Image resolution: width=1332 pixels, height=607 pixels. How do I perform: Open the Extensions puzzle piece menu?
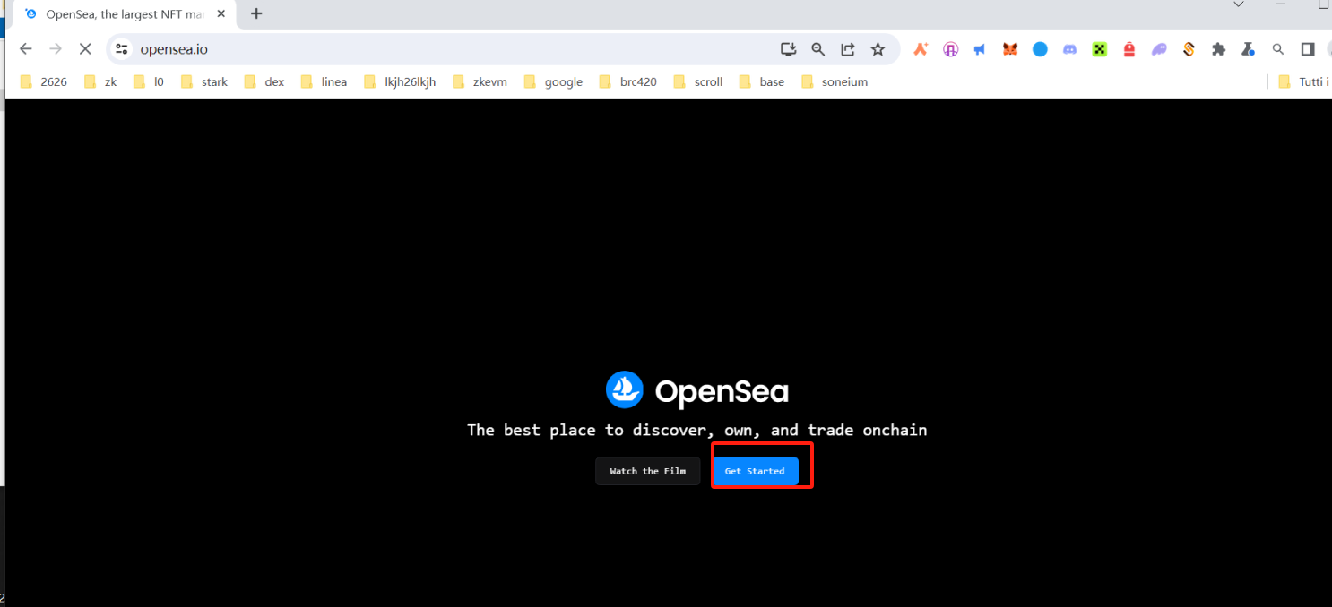pos(1219,49)
